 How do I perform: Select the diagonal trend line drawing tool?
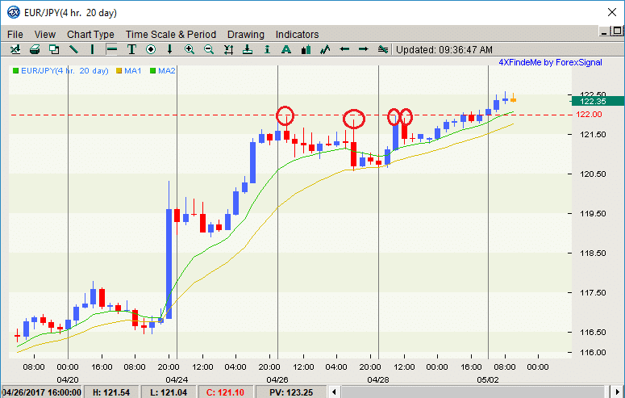(x=73, y=49)
